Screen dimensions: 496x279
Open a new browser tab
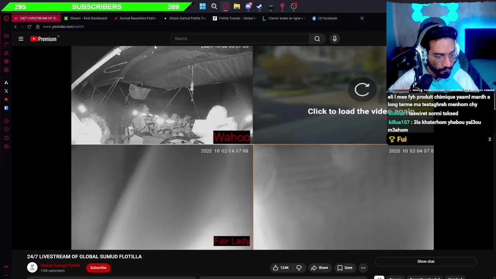point(362,18)
